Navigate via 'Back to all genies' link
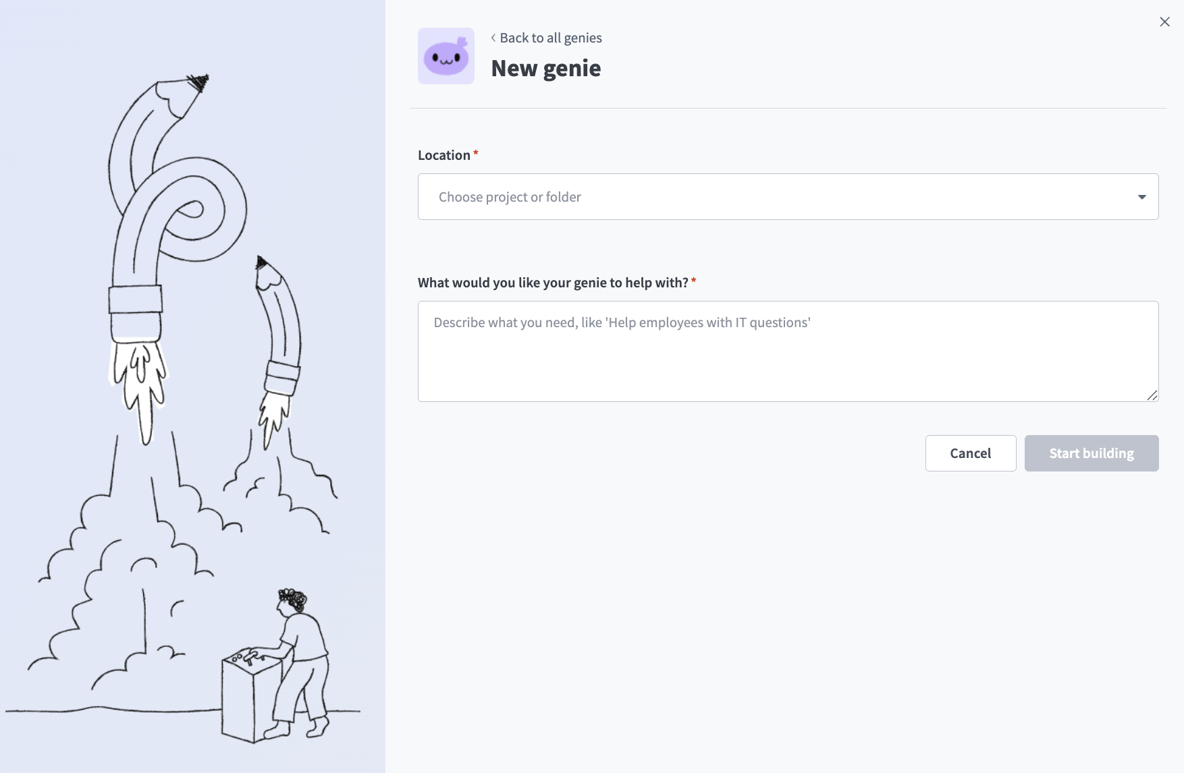 [x=551, y=38]
